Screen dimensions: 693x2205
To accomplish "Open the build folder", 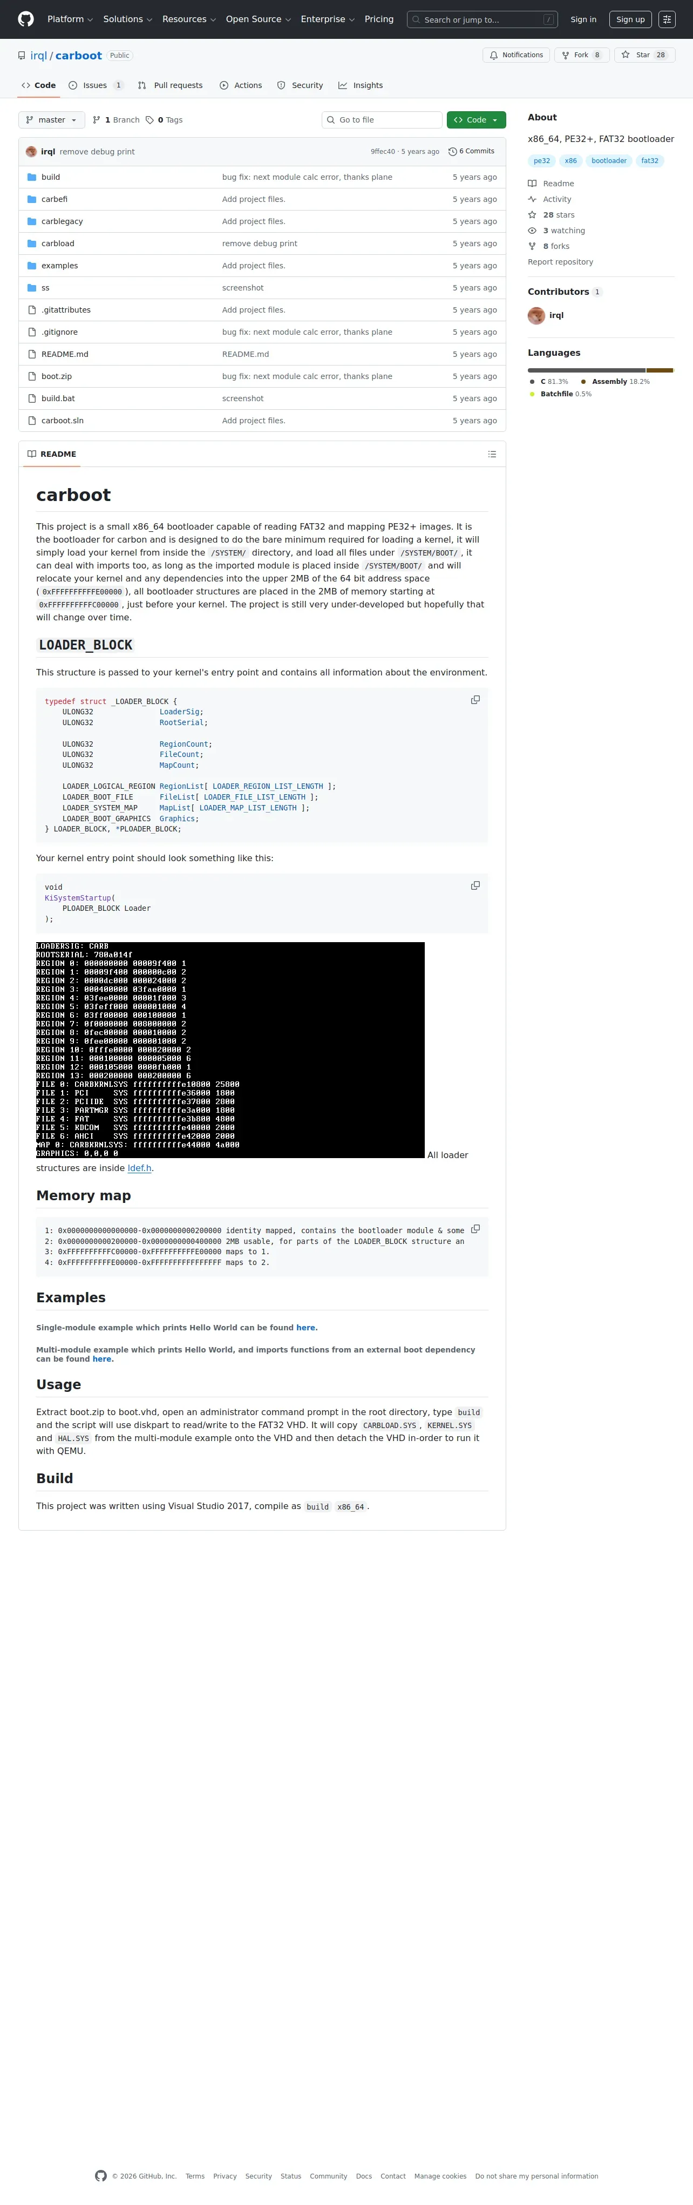I will tap(51, 177).
